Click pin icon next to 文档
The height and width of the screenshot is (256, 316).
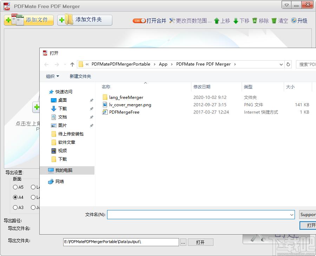point(92,117)
